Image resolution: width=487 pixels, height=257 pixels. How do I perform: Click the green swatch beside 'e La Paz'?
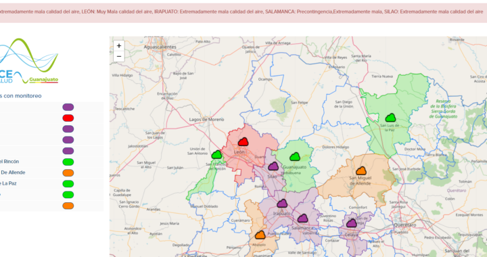click(68, 183)
